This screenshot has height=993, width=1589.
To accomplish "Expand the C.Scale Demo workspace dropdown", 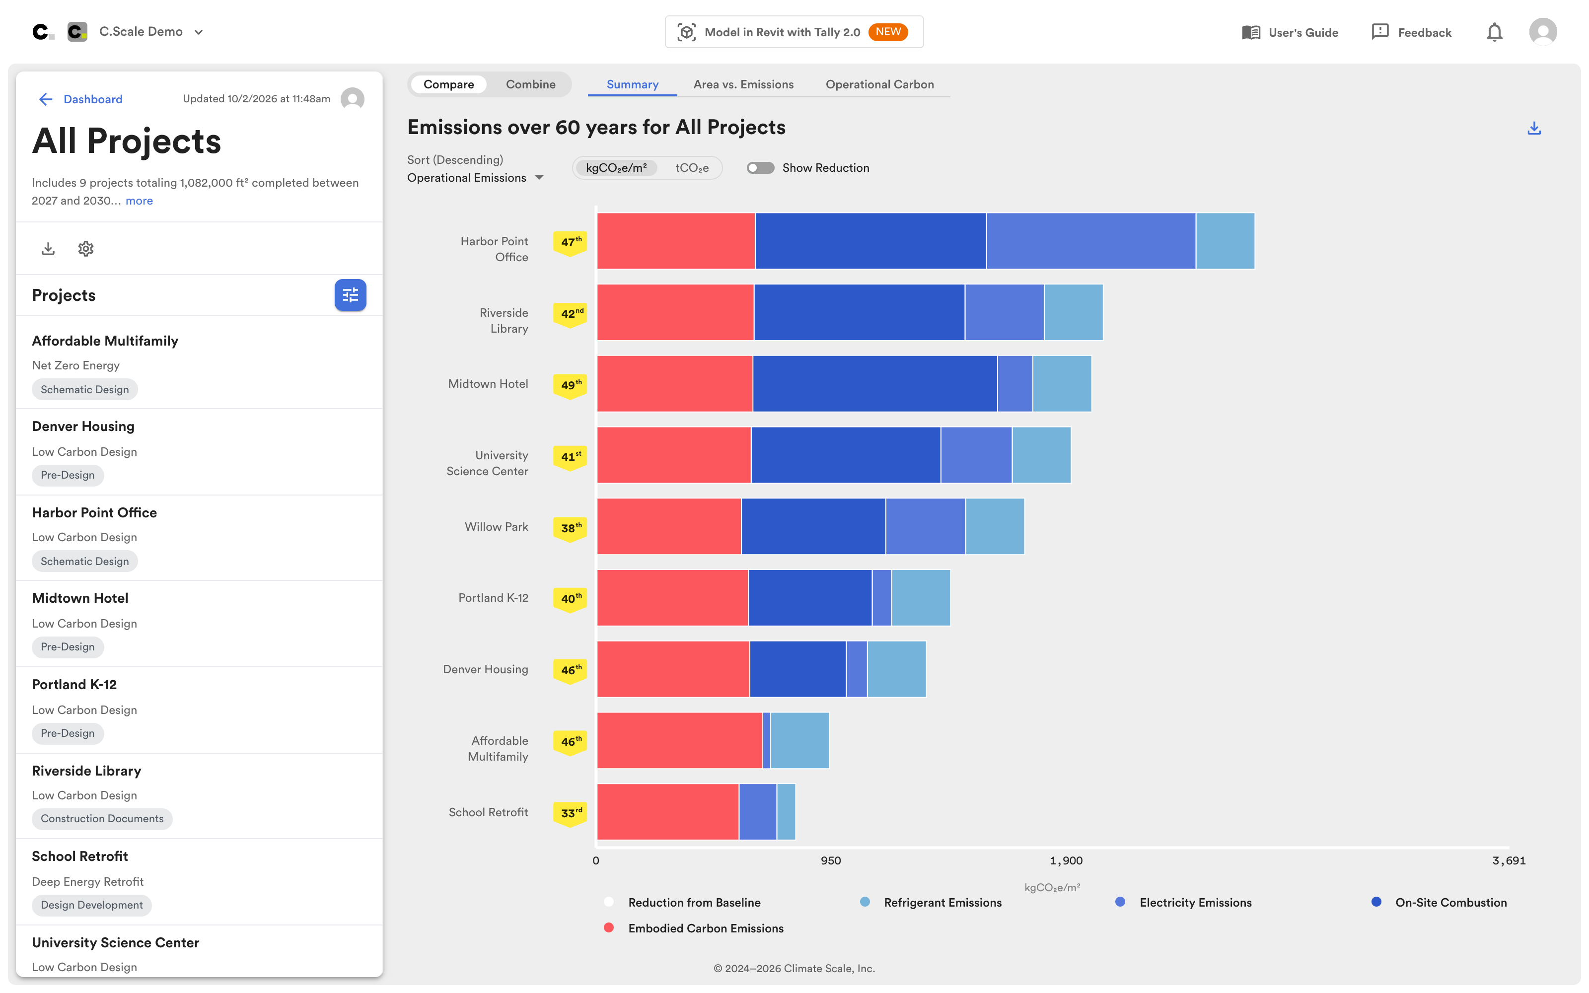I will (x=198, y=32).
